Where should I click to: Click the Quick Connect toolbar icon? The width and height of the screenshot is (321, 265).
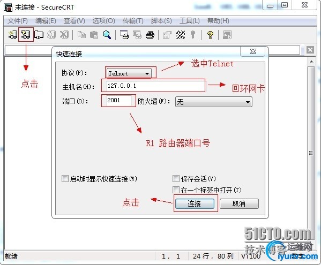tap(26, 35)
